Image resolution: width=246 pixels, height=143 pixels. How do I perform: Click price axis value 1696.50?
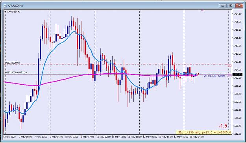click(237, 94)
